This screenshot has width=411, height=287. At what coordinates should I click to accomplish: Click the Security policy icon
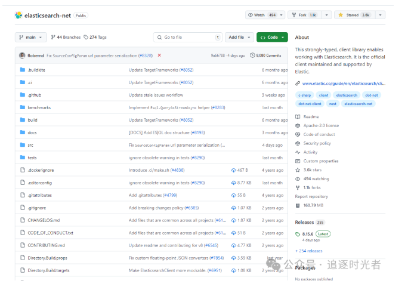coord(298,143)
